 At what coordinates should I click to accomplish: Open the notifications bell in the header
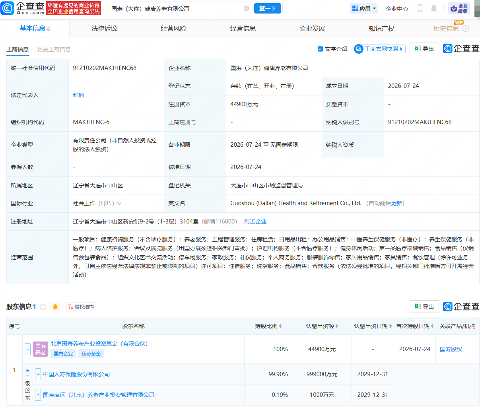434,8
